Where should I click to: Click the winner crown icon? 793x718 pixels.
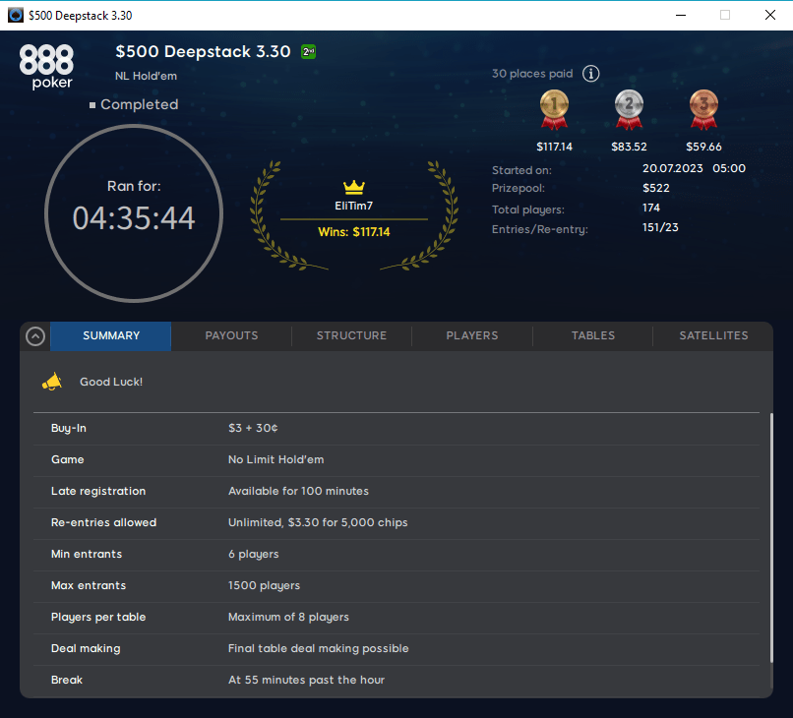[354, 187]
